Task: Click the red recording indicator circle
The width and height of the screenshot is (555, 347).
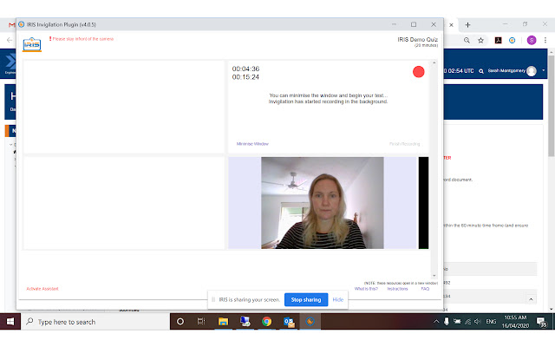Action: pos(418,72)
